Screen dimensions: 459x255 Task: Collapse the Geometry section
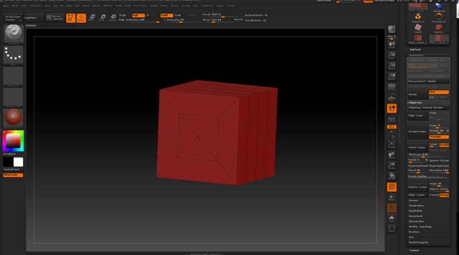pyautogui.click(x=417, y=55)
